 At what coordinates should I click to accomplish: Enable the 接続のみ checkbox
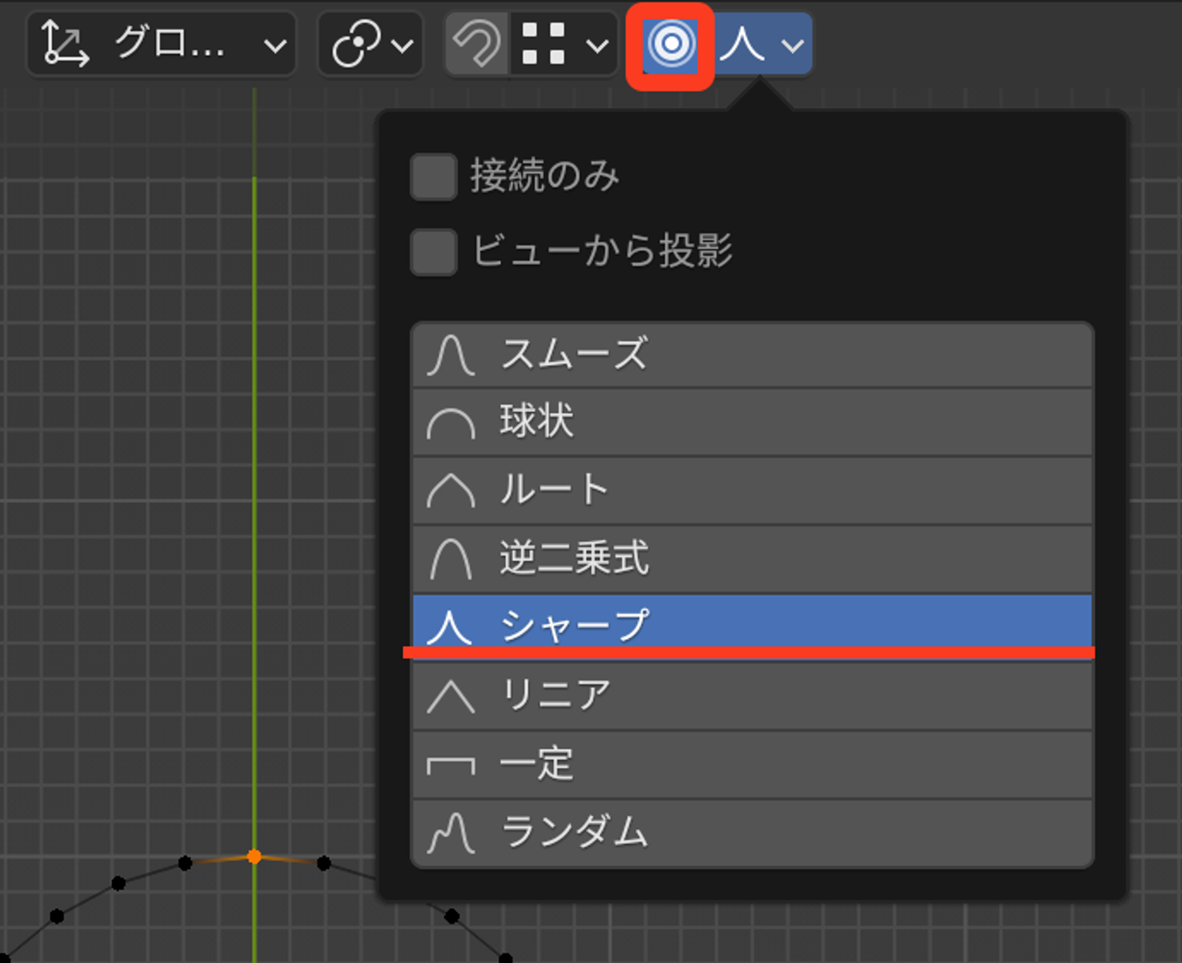pyautogui.click(x=433, y=176)
